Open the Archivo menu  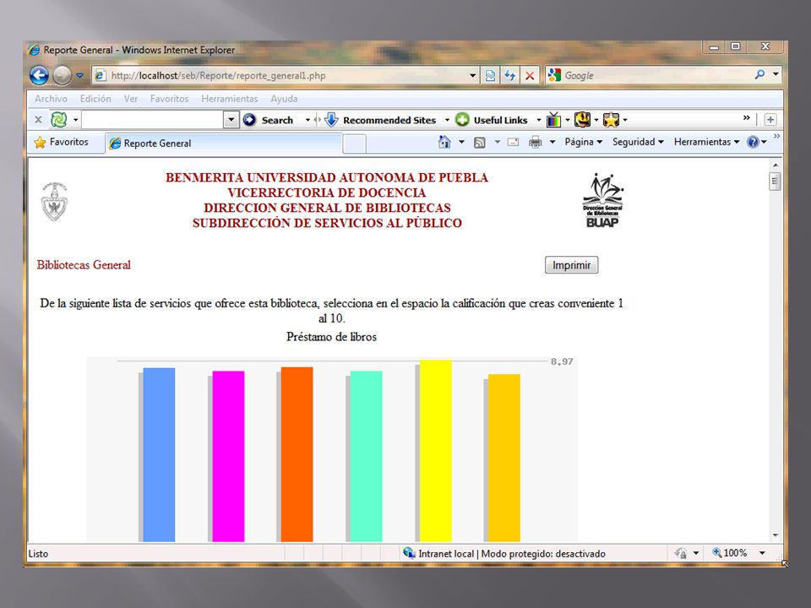pos(51,99)
